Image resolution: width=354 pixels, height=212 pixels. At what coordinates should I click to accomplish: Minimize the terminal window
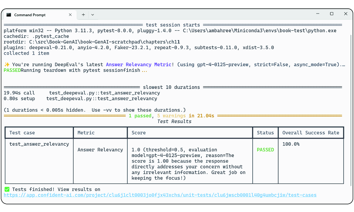(x=318, y=14)
